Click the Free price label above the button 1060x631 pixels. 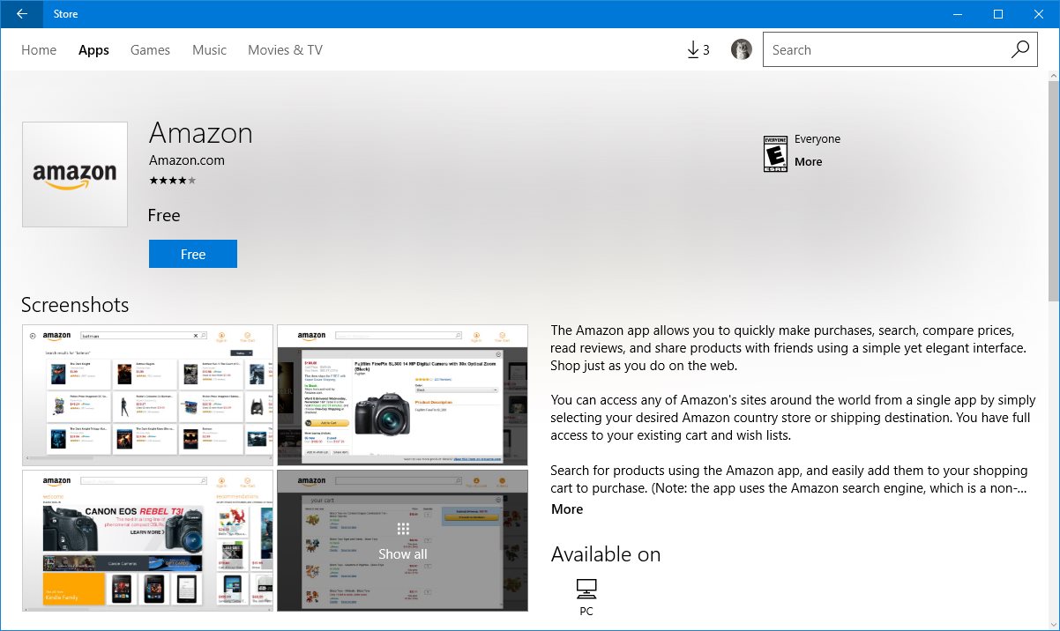164,216
